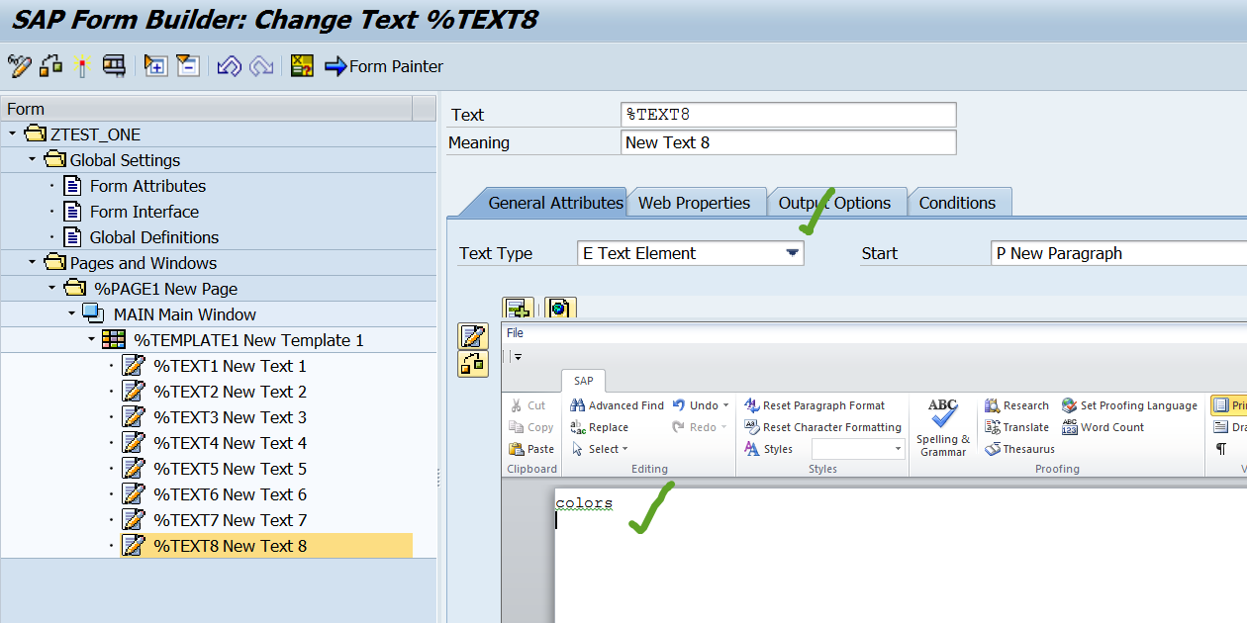
Task: Select %TEXT7 New Text 7 node
Action: tap(230, 519)
